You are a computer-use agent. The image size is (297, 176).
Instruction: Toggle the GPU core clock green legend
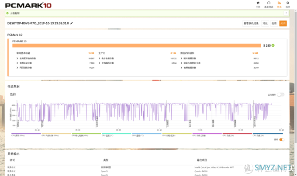tap(86, 135)
